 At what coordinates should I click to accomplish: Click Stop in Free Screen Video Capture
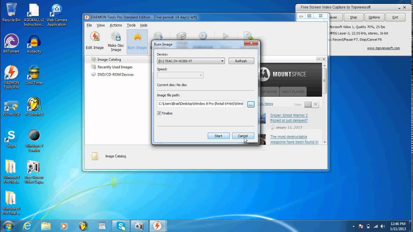point(354,17)
